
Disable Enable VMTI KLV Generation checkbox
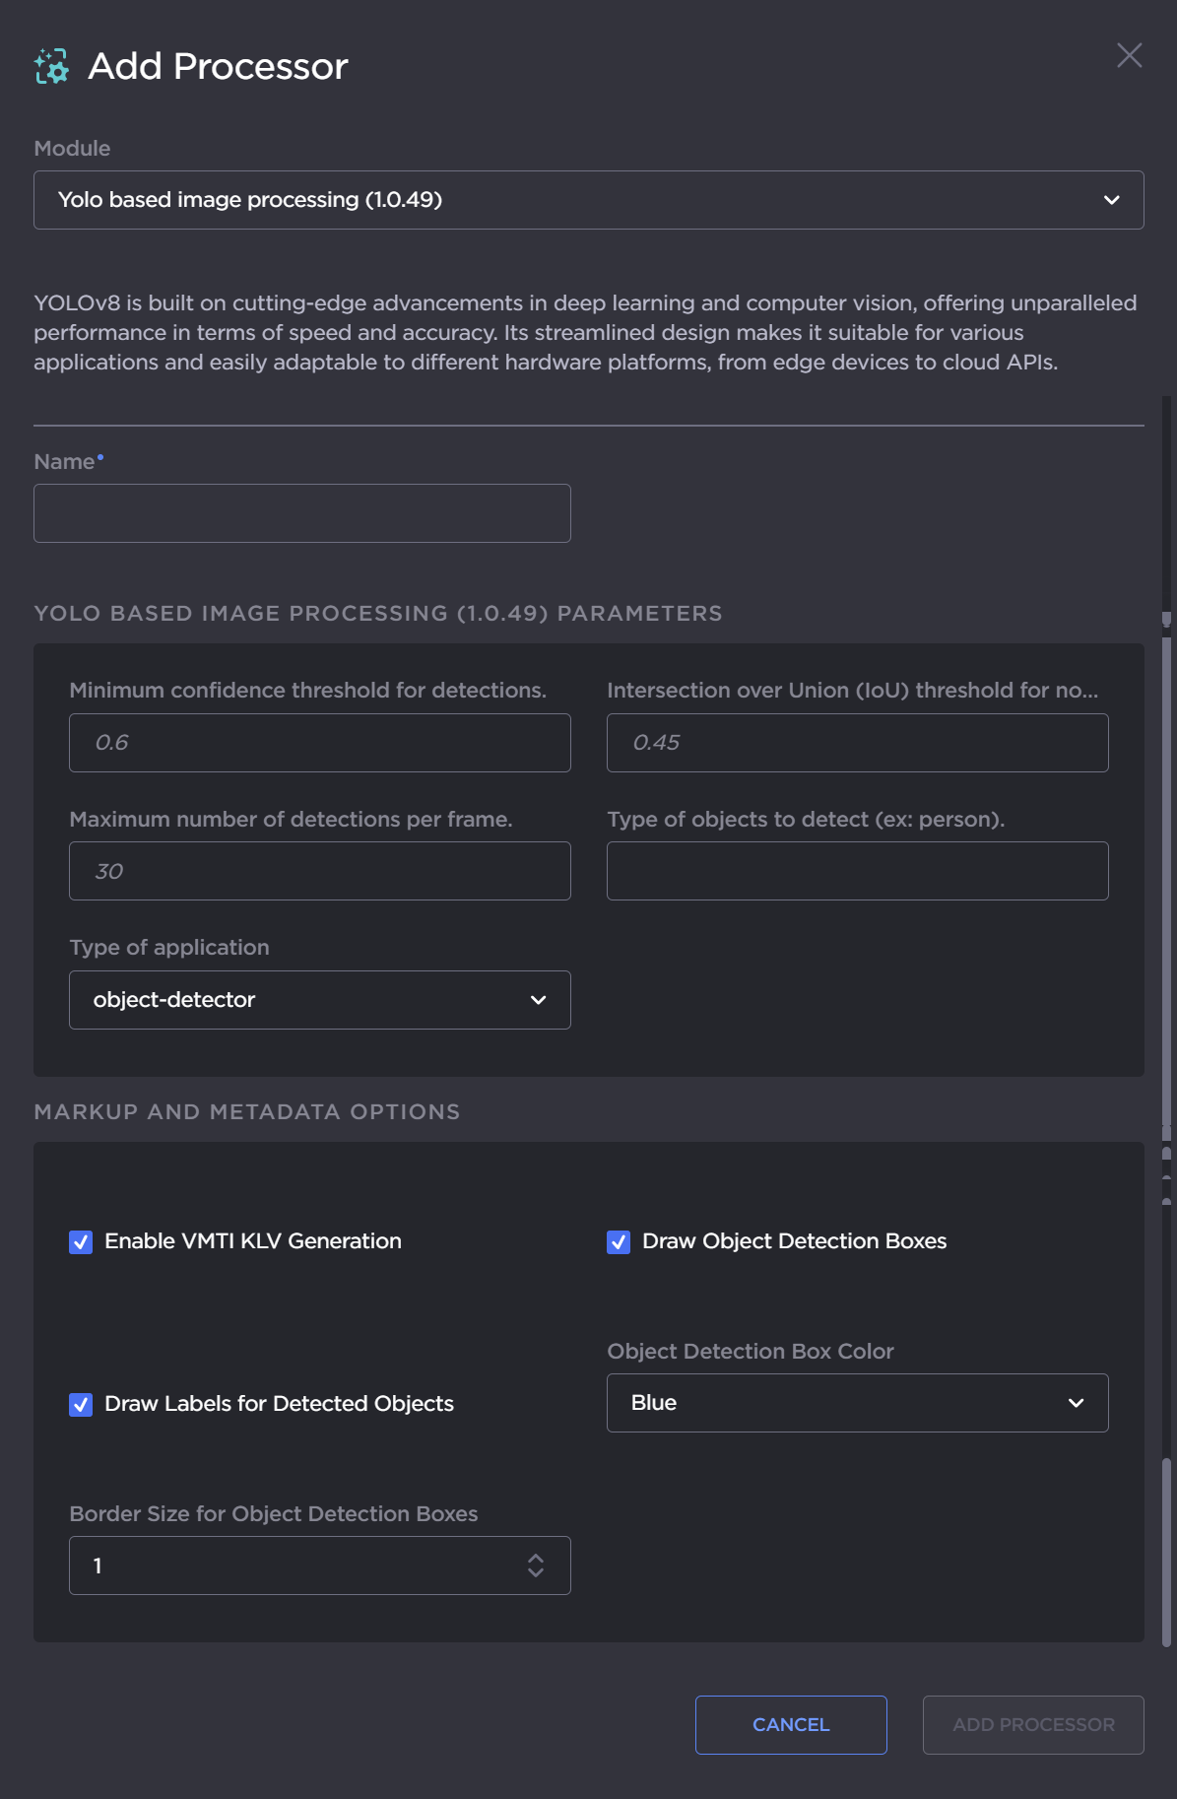click(81, 1241)
